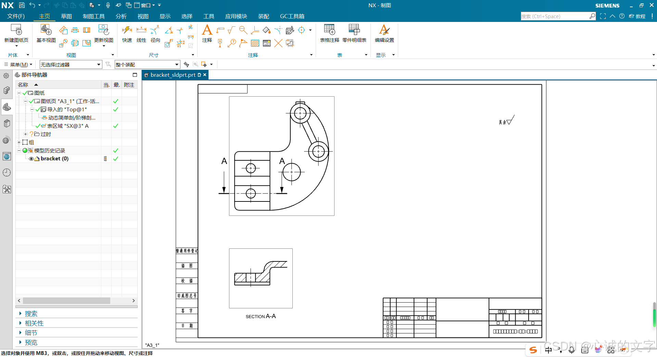Open the Tabular Note (表格注释) tool

click(329, 30)
